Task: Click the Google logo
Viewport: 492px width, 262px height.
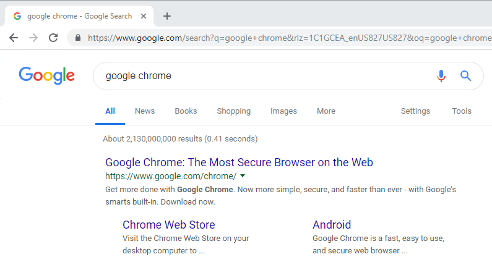Action: (47, 75)
